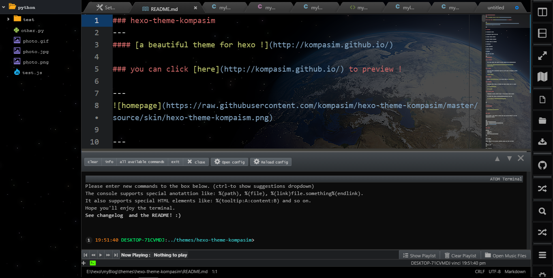Click the terminal info button

coord(109,162)
